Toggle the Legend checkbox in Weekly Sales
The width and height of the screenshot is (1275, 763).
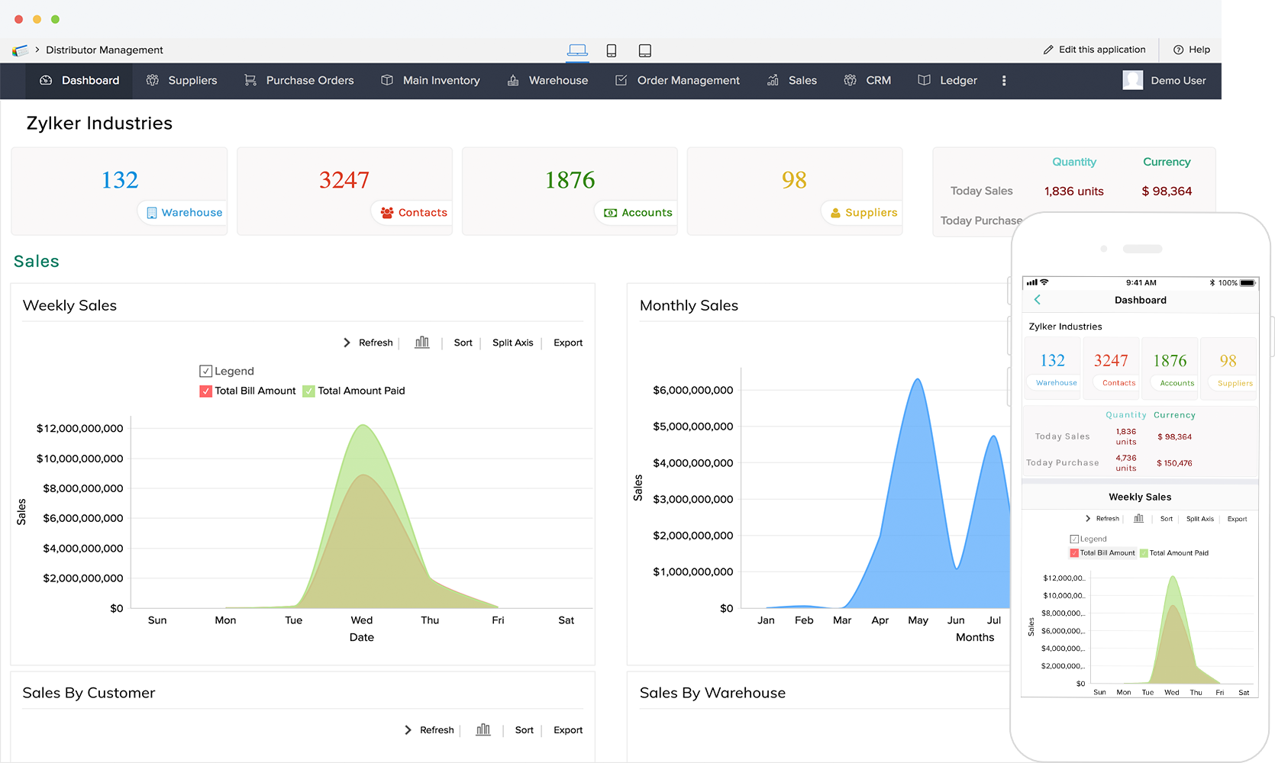[x=205, y=372]
